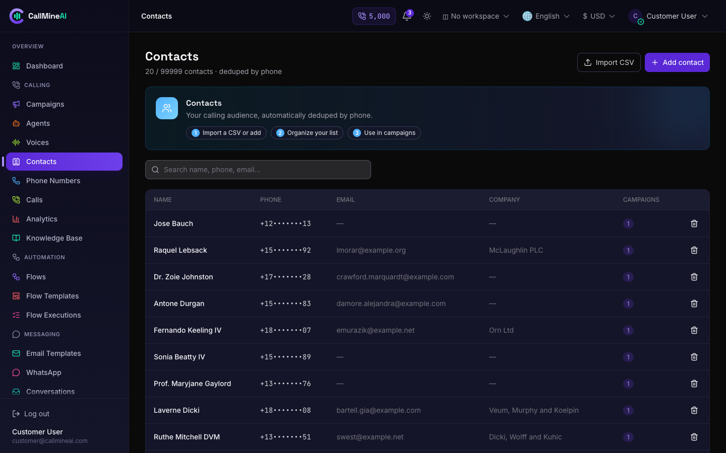Click the Analytics chart icon
Viewport: 726px width, 453px height.
[16, 219]
